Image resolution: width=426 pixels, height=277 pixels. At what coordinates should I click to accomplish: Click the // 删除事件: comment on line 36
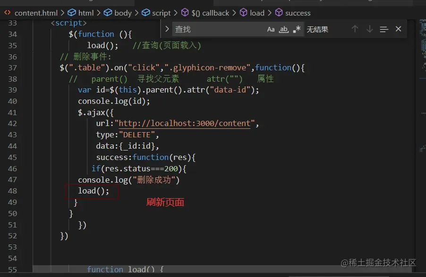tap(85, 57)
